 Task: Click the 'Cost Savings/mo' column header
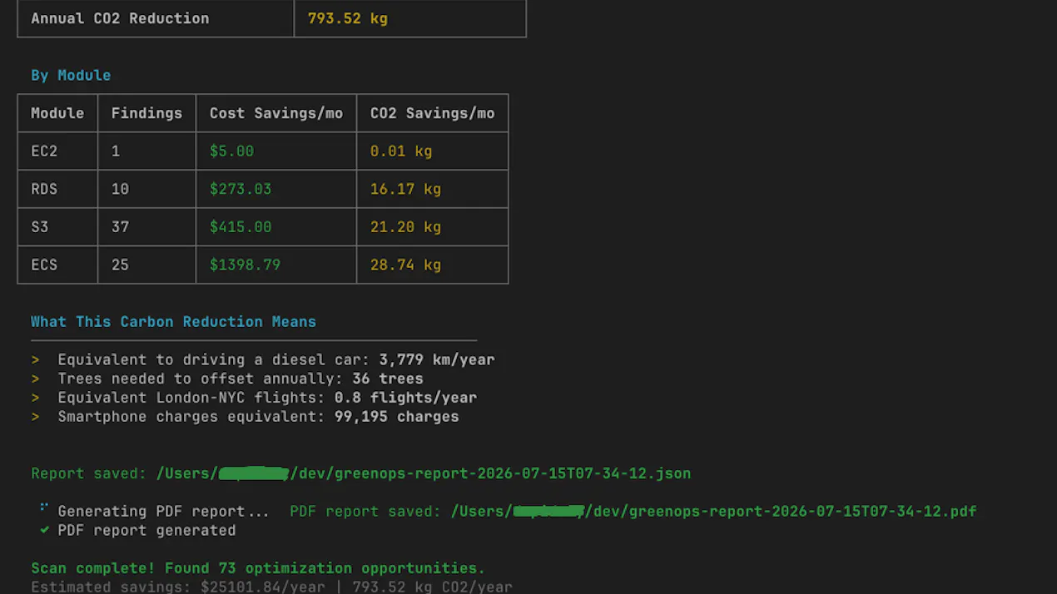276,113
